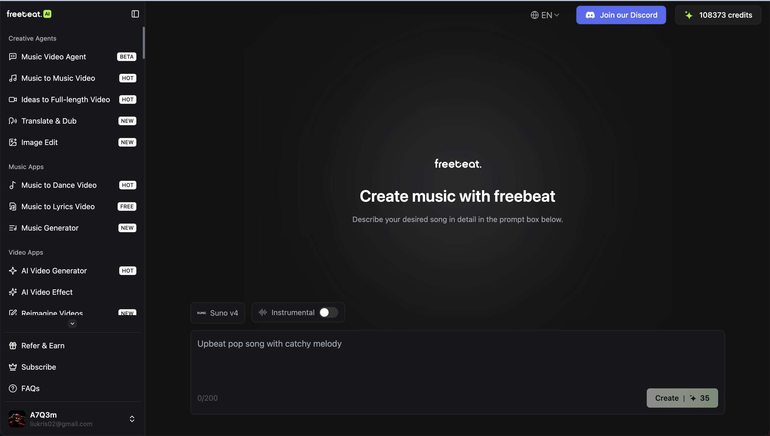Click the Suno logo icon
Viewport: 770px width, 436px height.
[201, 313]
